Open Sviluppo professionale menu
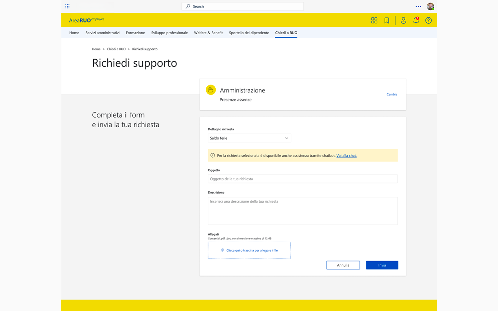 coord(169,33)
